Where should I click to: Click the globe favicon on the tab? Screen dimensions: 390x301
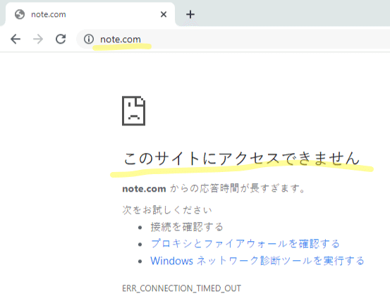tap(20, 14)
